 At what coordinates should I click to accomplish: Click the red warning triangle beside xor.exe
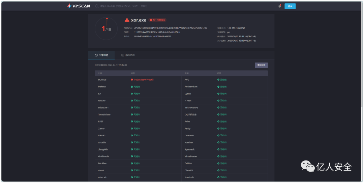click(127, 20)
